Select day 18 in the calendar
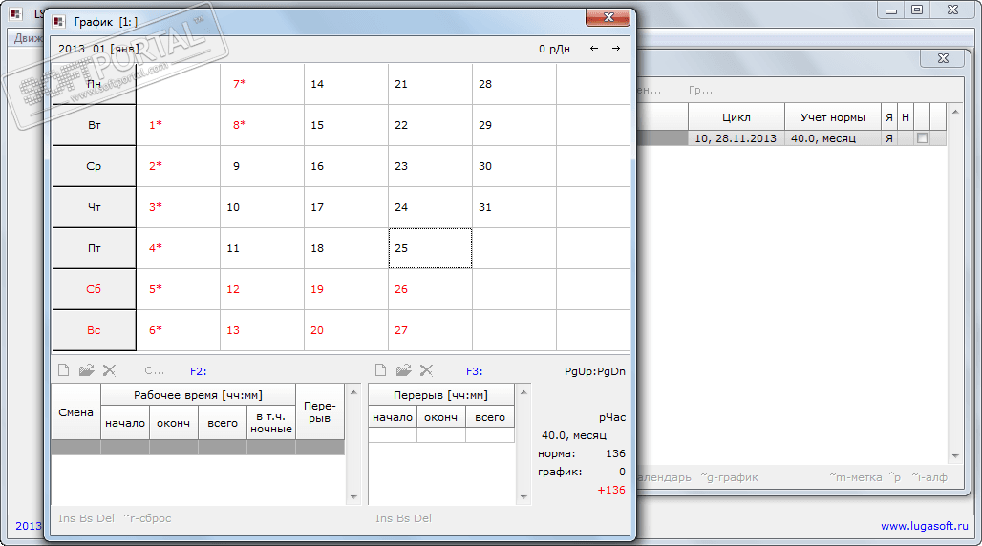The width and height of the screenshot is (982, 546). pyautogui.click(x=346, y=248)
